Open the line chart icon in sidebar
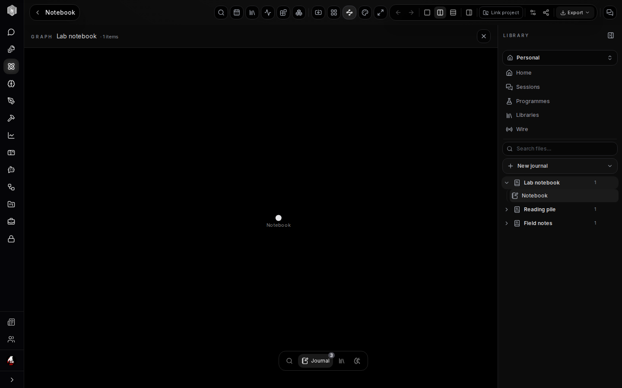The width and height of the screenshot is (622, 388). pos(11,135)
